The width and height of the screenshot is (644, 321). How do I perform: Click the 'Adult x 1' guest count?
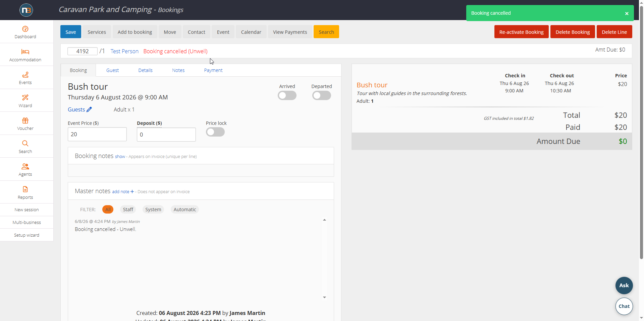[x=124, y=109]
